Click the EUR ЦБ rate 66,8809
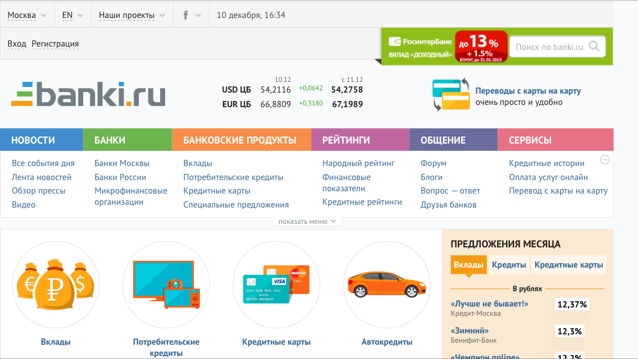The height and width of the screenshot is (359, 638). pyautogui.click(x=275, y=104)
